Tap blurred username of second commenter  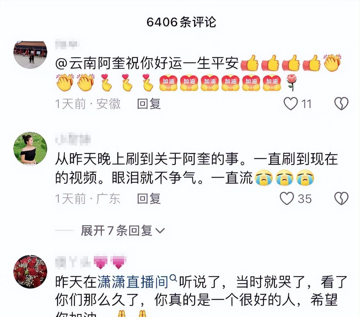pos(73,139)
